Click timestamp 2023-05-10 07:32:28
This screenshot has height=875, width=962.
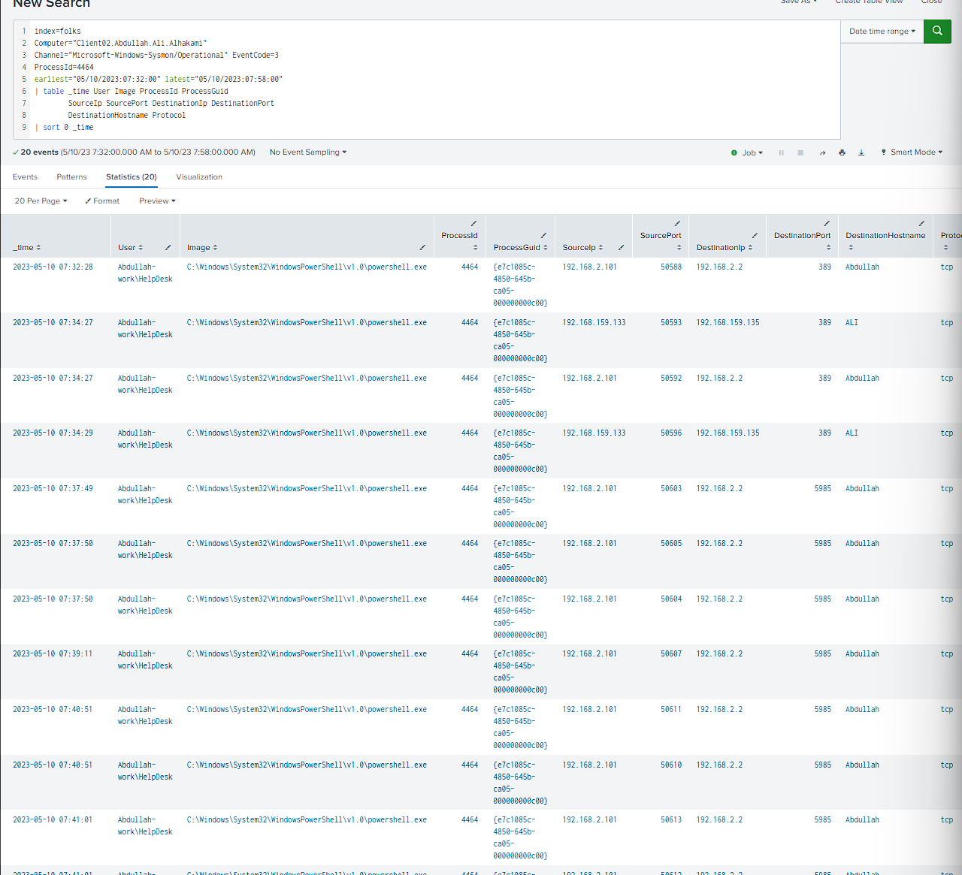(x=53, y=267)
